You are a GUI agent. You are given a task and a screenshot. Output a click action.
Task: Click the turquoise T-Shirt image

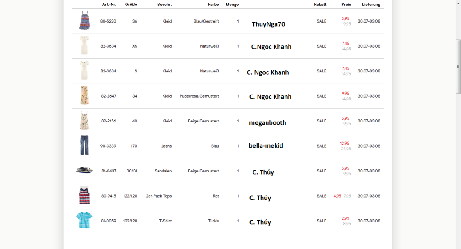[x=84, y=221]
